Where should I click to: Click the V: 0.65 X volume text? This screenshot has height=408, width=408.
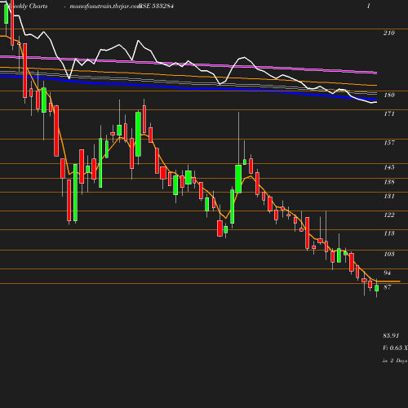395,348
